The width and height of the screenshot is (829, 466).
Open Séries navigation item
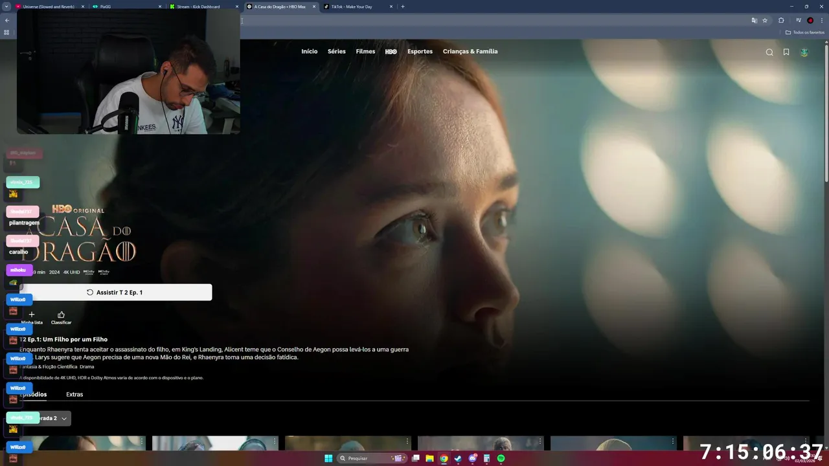[337, 52]
